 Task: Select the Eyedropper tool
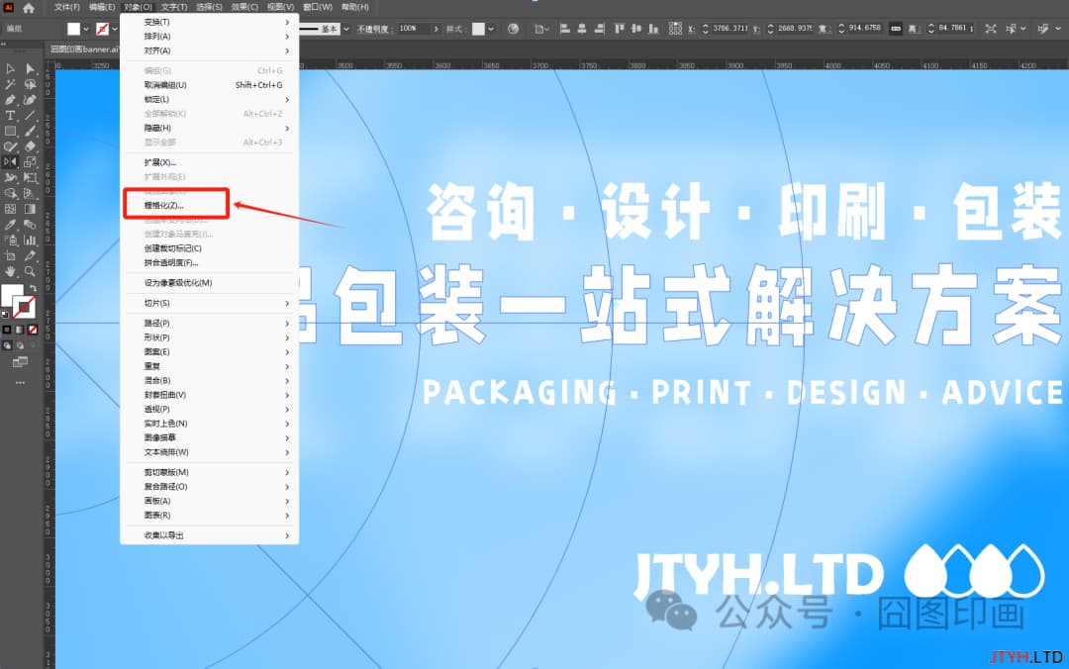tap(10, 225)
